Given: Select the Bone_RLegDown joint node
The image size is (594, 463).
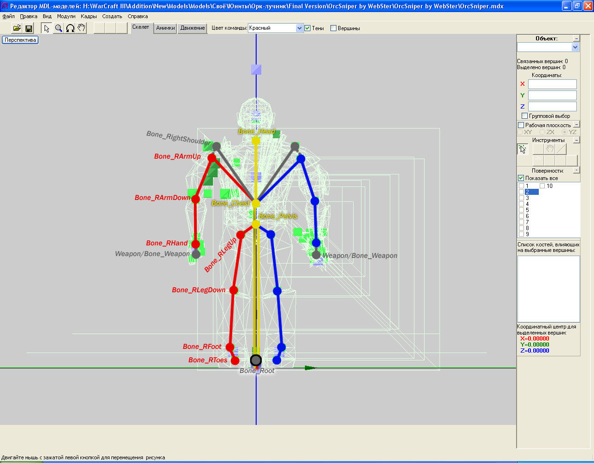Looking at the screenshot, I should (x=233, y=290).
